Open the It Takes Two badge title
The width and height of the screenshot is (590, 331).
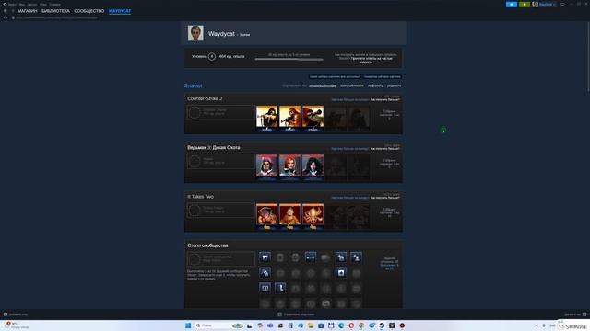(200, 196)
